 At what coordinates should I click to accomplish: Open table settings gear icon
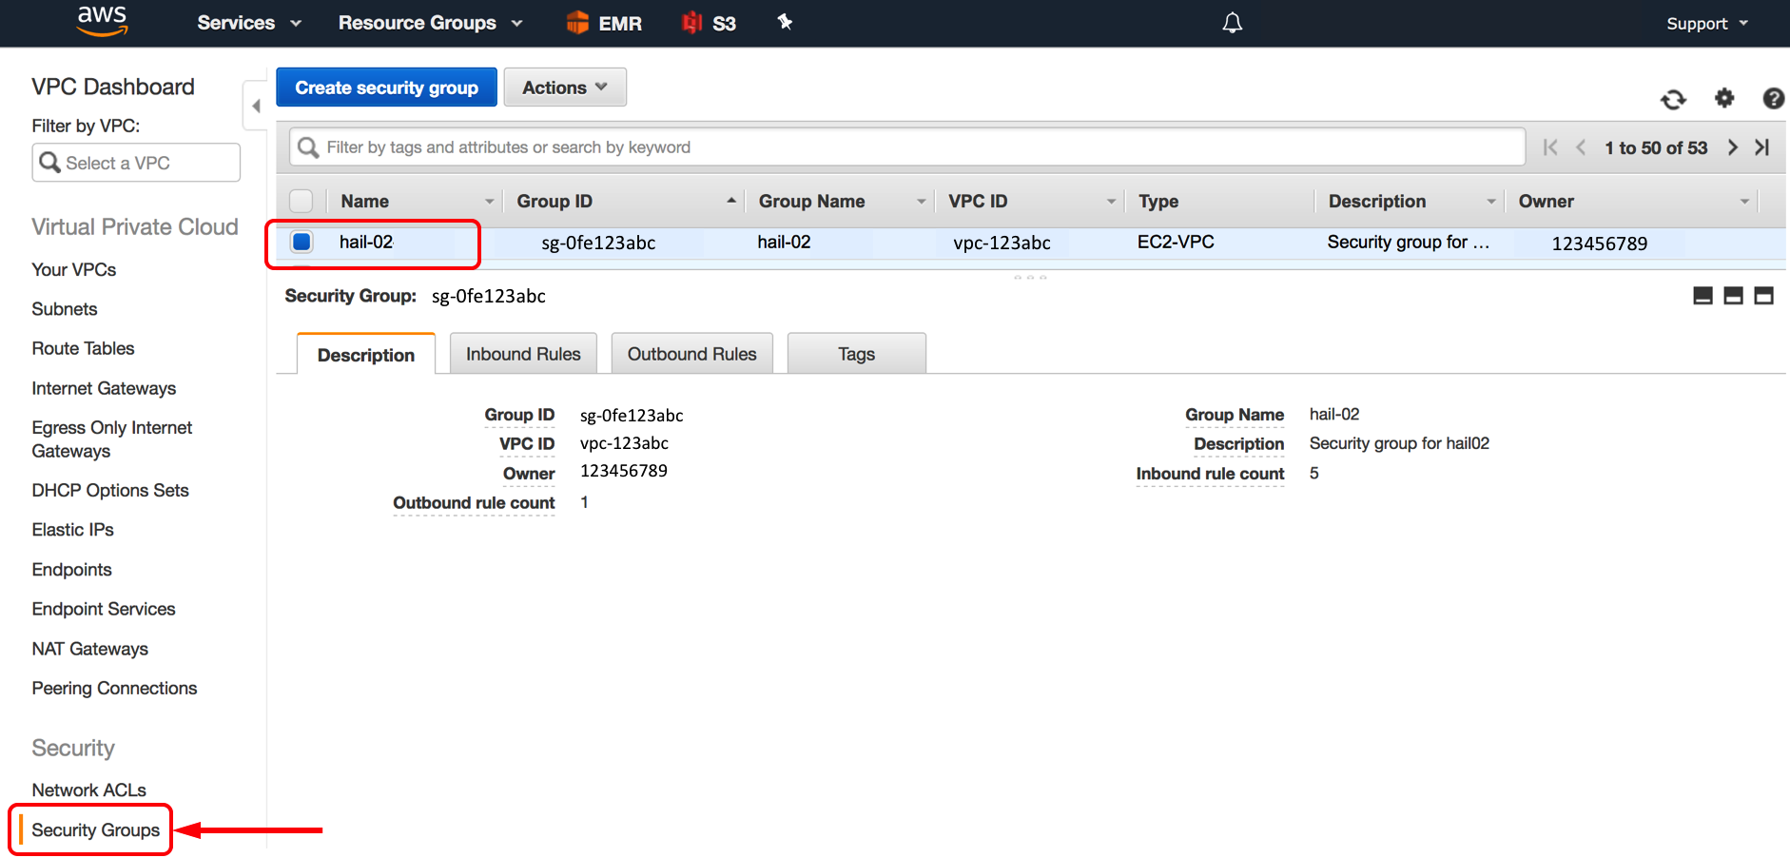(1724, 98)
